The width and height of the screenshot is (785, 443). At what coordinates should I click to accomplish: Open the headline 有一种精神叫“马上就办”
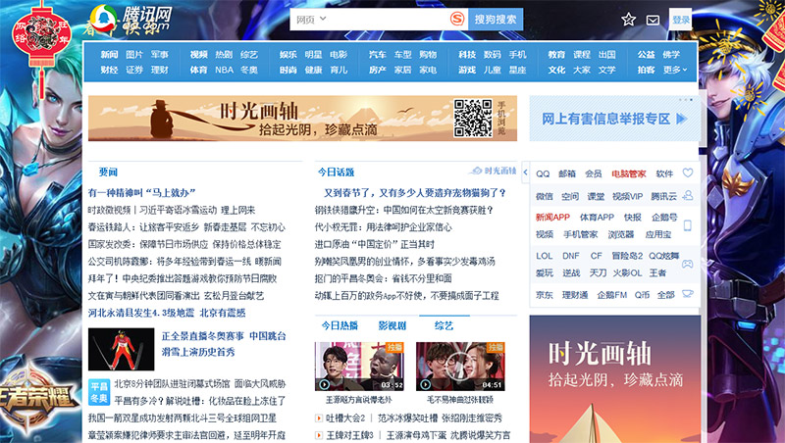141,193
